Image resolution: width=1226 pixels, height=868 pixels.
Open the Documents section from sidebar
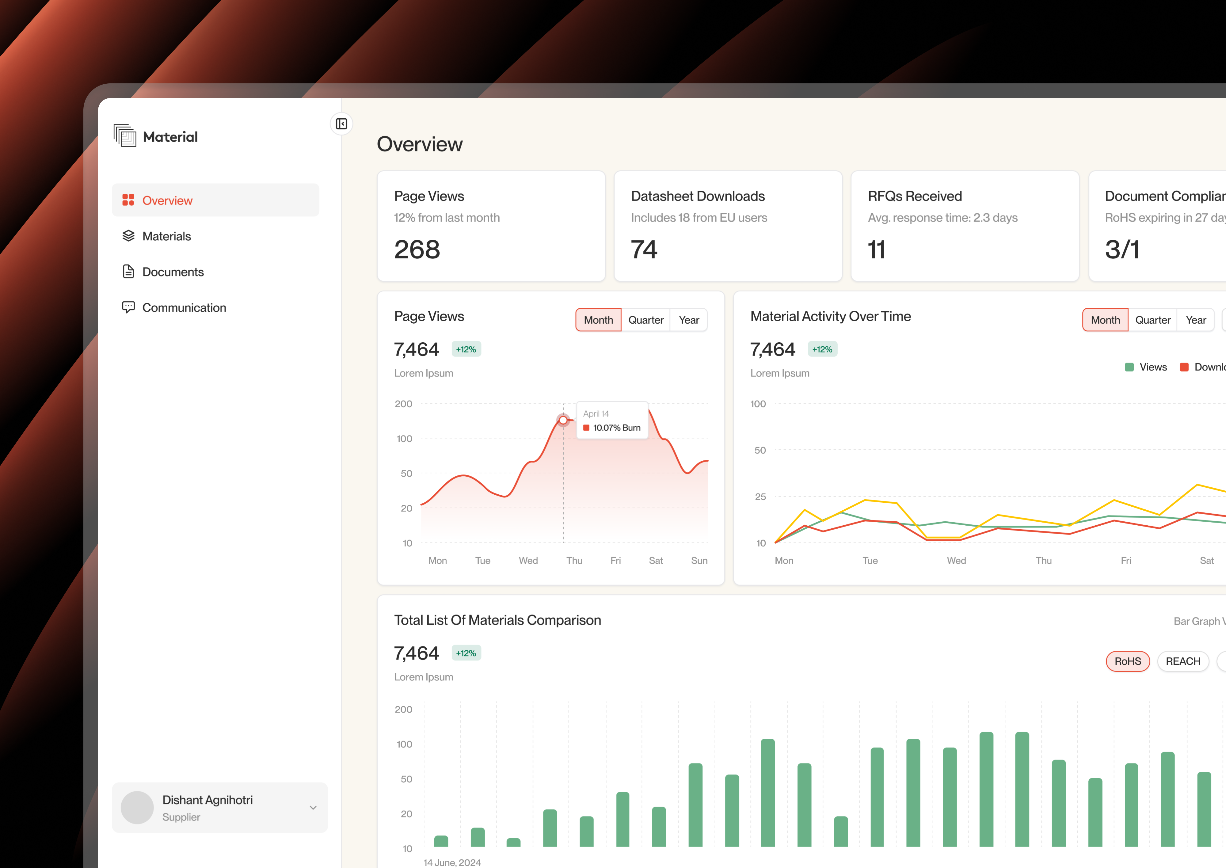173,272
